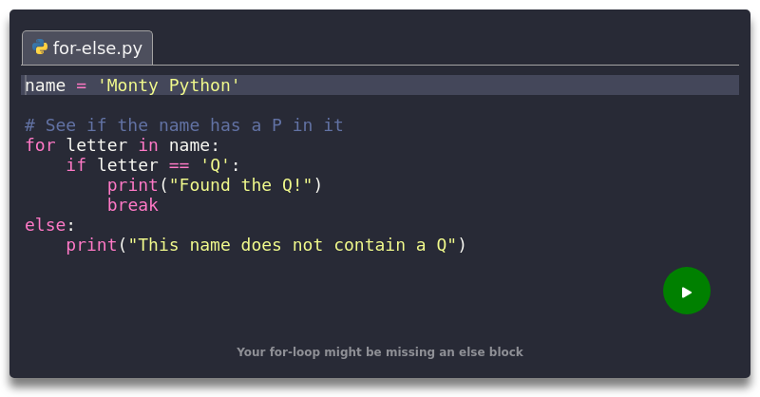The image size is (760, 397).
Task: Click the 'Monty Python' string value
Action: tap(168, 85)
